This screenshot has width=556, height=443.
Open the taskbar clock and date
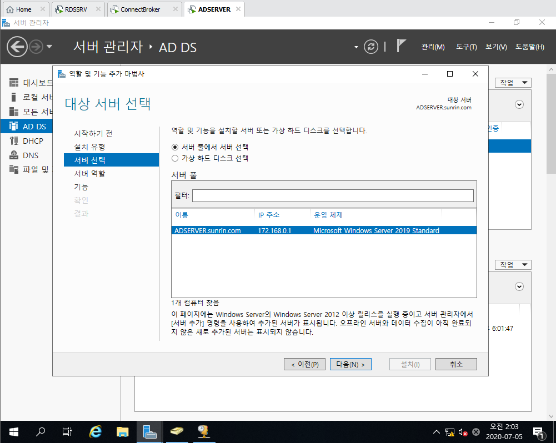(x=504, y=432)
